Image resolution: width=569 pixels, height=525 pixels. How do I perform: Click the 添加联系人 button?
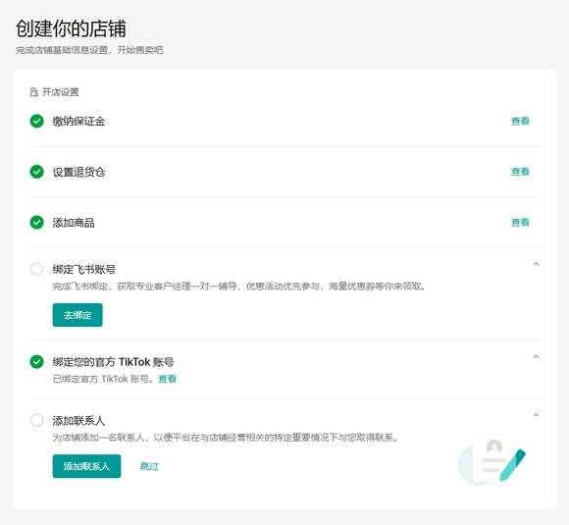86,466
